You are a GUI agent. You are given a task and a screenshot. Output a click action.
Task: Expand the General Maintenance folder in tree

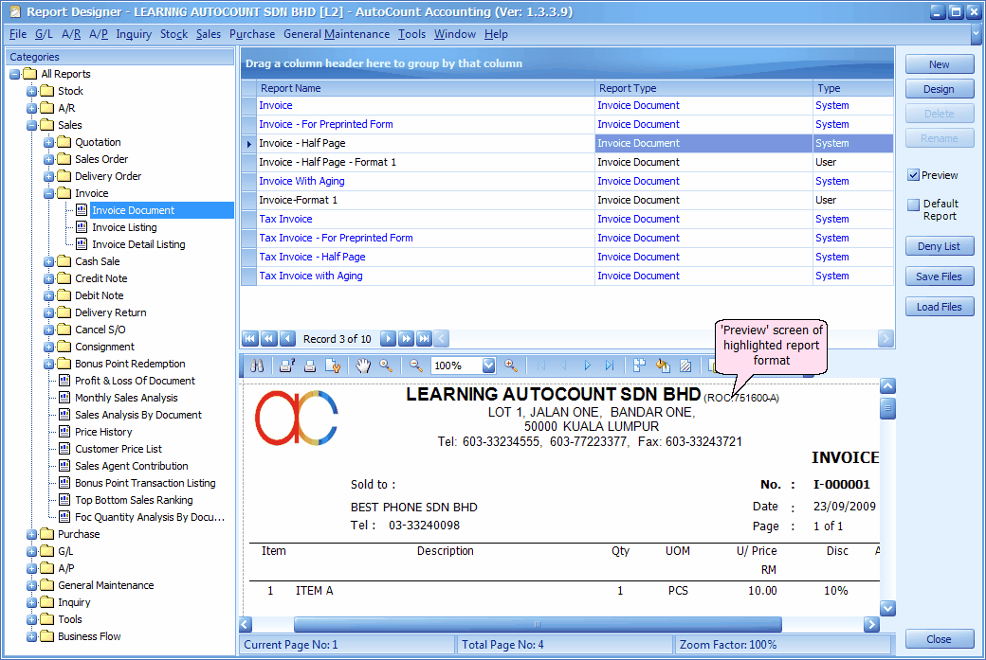point(31,585)
